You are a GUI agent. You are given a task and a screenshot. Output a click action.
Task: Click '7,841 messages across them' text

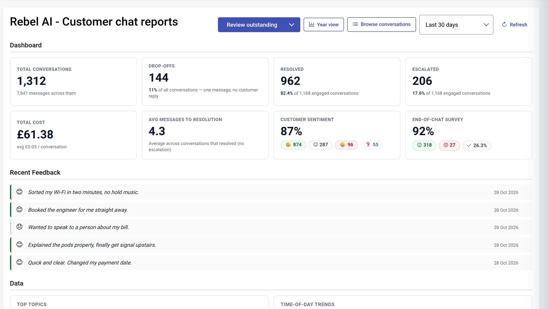46,93
